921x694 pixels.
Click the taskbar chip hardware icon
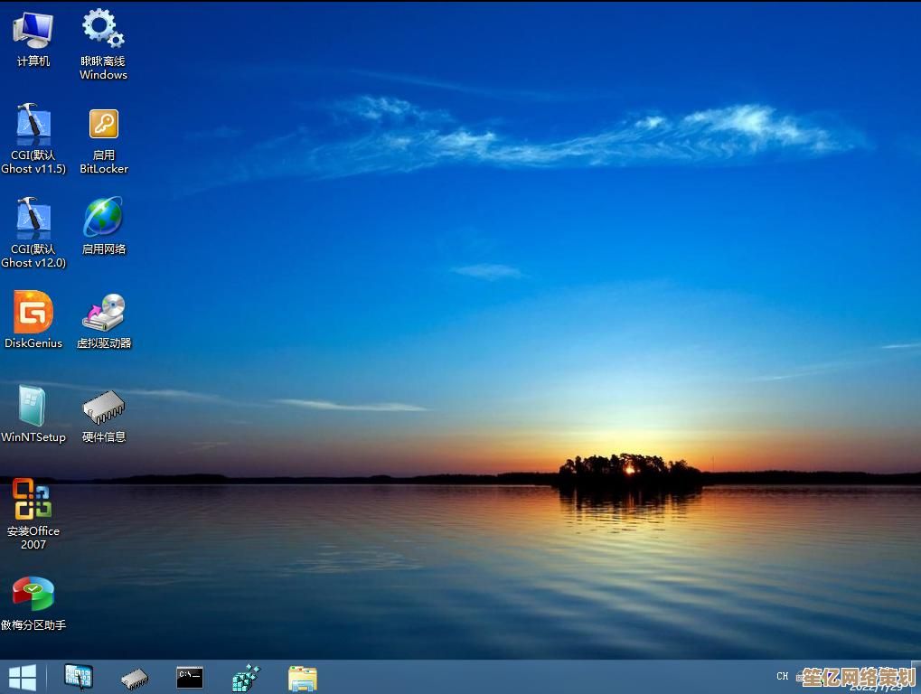(135, 678)
